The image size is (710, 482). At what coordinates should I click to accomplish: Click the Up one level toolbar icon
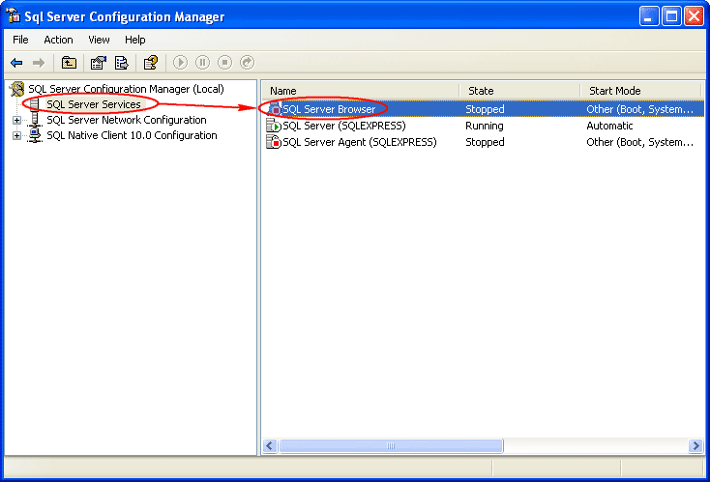pos(69,63)
